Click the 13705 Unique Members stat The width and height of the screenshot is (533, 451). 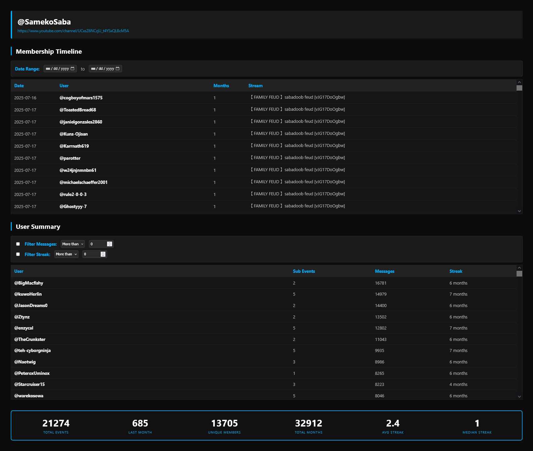225,426
